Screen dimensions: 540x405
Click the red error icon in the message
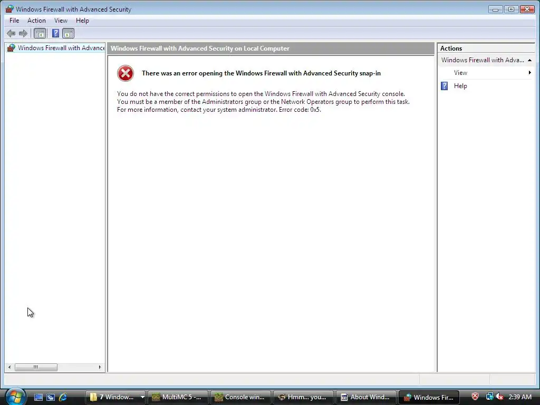point(126,73)
